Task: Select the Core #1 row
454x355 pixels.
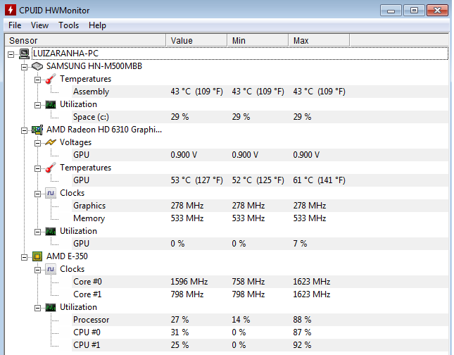Action: coord(260,294)
